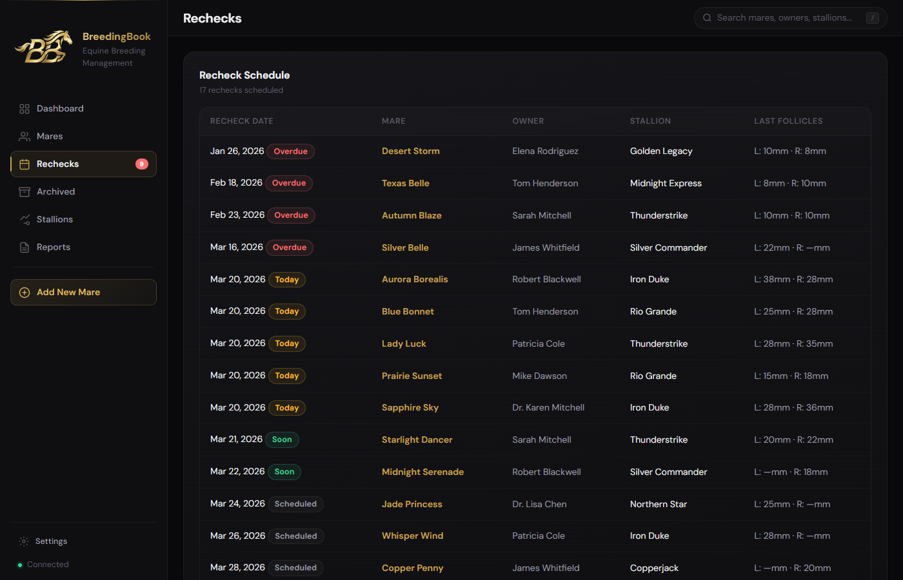The image size is (903, 580).
Task: Click the green Connected status dot
Action: [x=20, y=565]
